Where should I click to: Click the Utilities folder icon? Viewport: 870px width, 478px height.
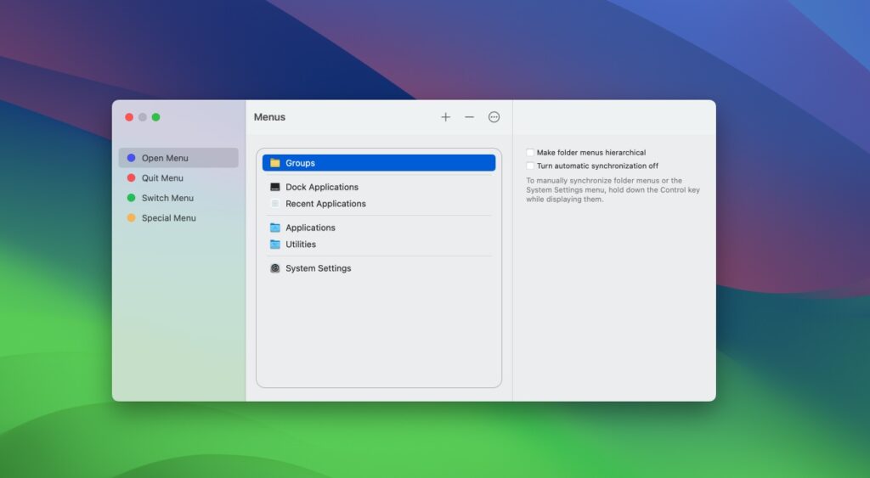(x=275, y=244)
